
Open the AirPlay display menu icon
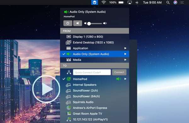[130, 3]
